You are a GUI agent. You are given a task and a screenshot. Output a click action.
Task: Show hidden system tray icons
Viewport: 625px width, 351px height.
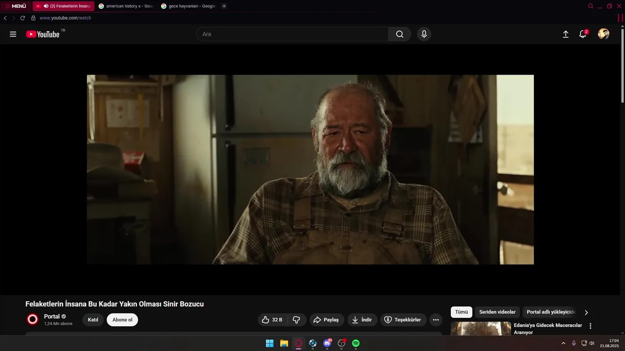coord(563,343)
